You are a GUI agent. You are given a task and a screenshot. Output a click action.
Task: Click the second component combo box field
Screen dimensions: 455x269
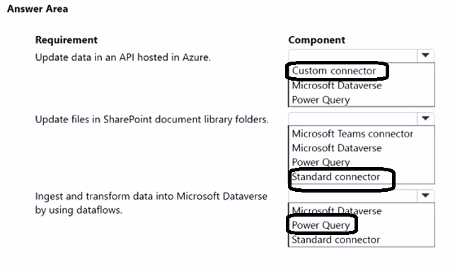tap(362, 119)
